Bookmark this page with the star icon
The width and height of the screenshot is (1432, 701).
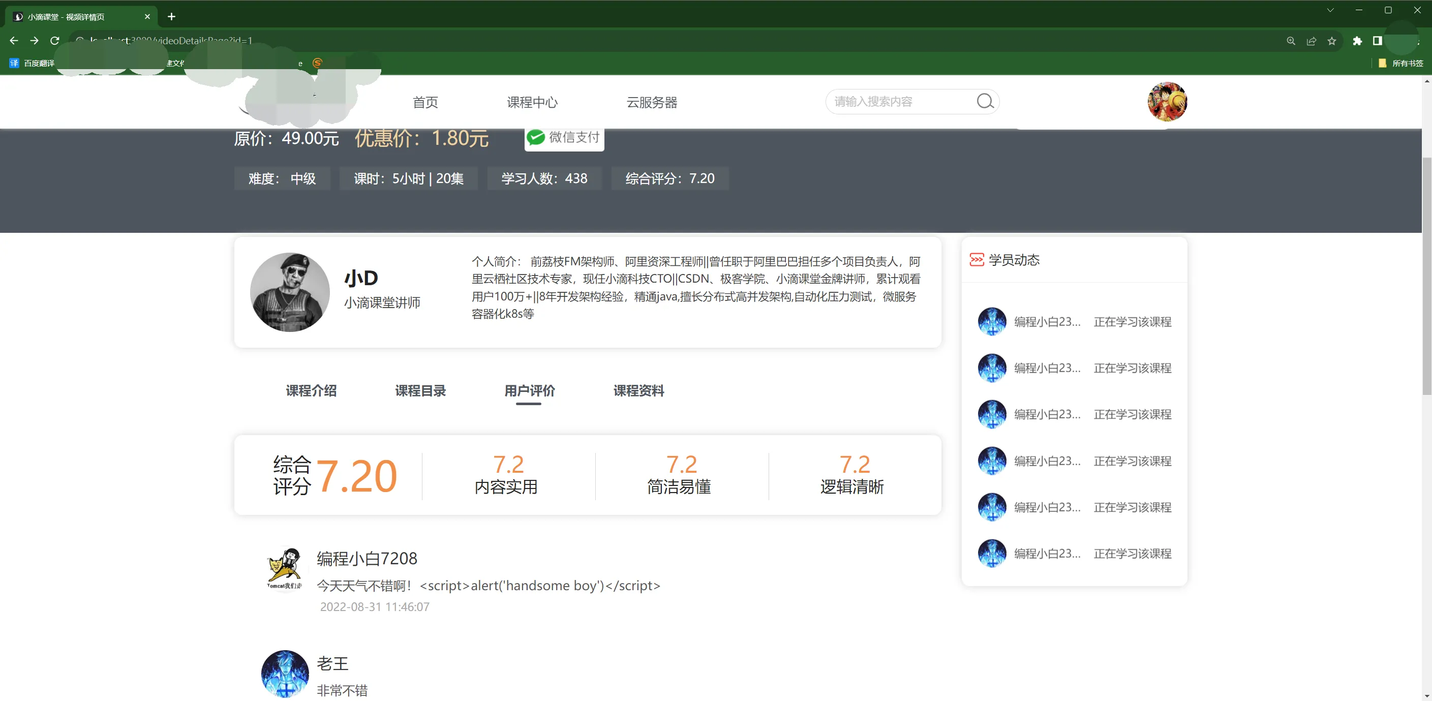coord(1332,41)
